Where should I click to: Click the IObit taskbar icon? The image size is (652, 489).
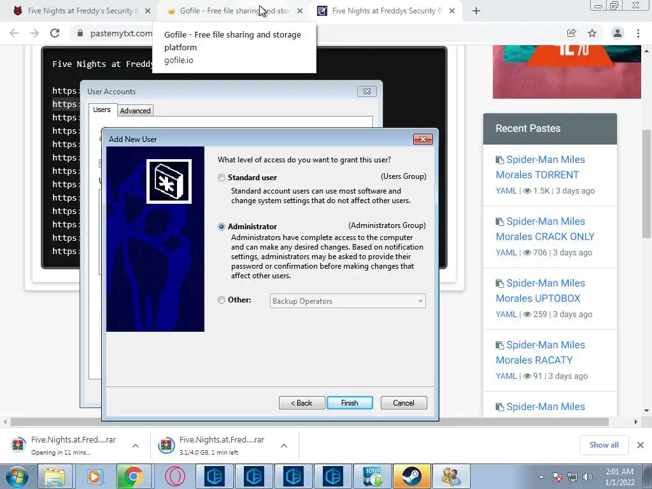[x=373, y=476]
